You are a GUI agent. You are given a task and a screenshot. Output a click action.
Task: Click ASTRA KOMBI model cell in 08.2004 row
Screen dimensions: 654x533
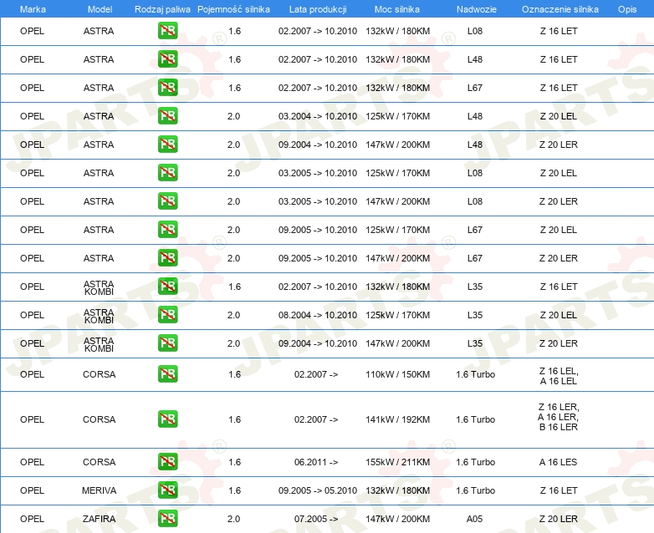[x=99, y=317]
